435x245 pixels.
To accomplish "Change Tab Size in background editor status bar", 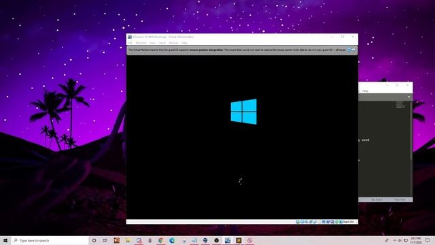I will click(377, 199).
